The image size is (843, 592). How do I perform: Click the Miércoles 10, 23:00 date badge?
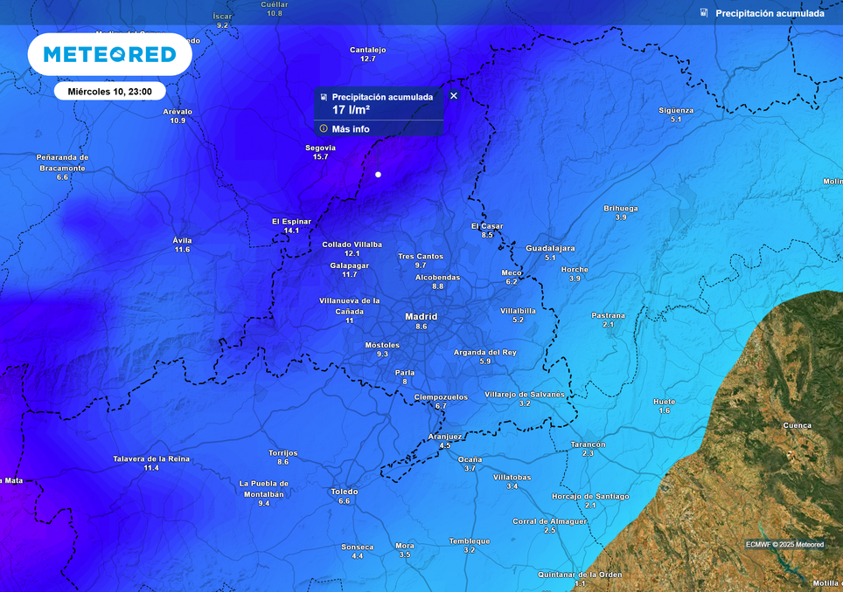(x=110, y=91)
